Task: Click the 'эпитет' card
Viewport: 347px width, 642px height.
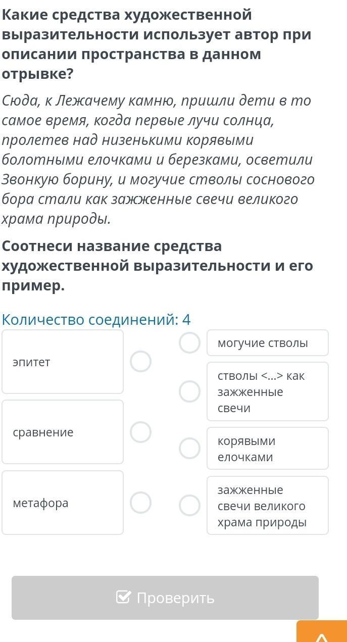Action: [63, 362]
